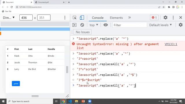The image size is (185, 104).
Task: Open a new browser tab
Action: pos(69,2)
